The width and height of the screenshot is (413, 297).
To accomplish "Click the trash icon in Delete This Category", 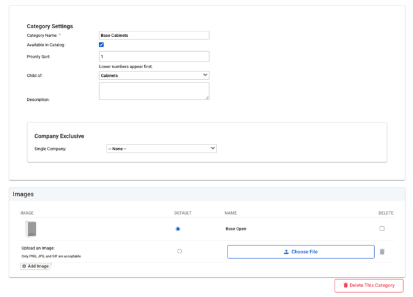I will point(346,285).
